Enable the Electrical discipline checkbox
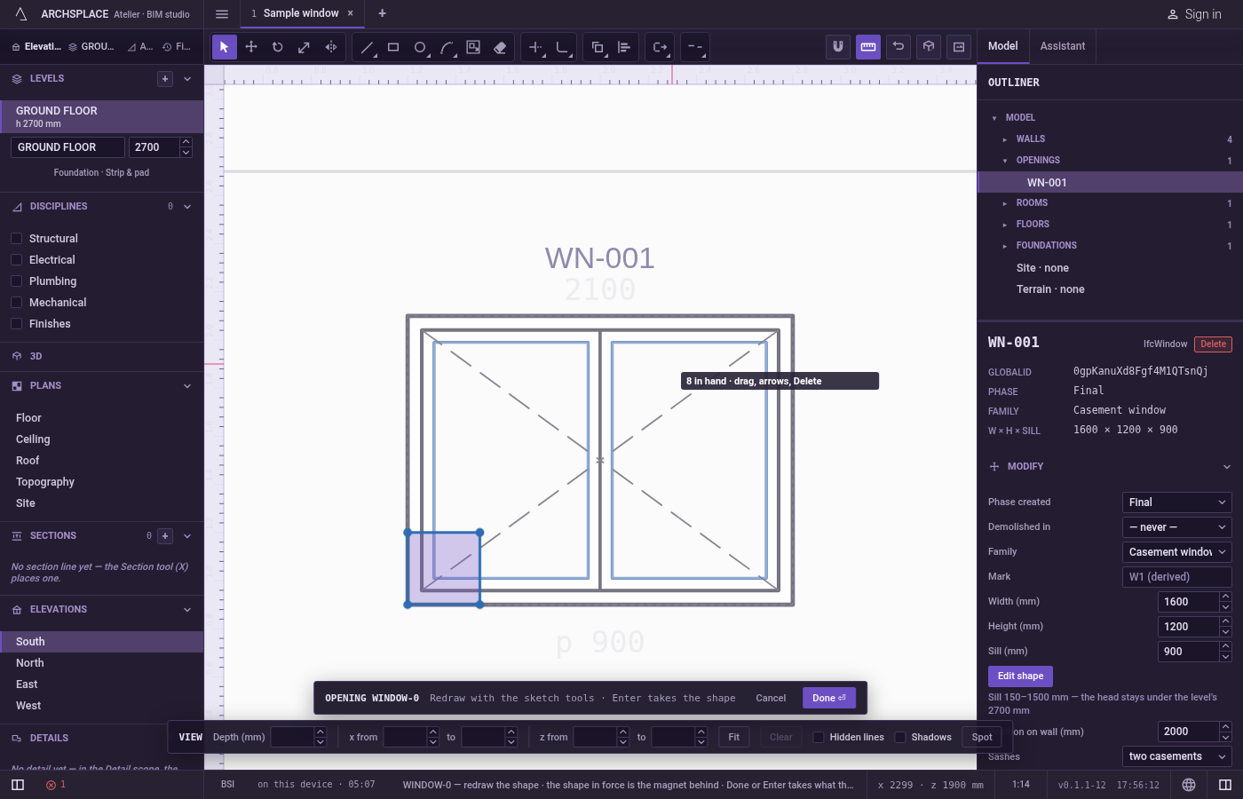The height and width of the screenshot is (799, 1243). pos(16,260)
